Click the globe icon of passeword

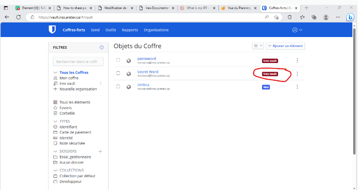pyautogui.click(x=129, y=61)
